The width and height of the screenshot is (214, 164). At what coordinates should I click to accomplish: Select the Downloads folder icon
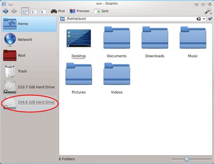click(x=155, y=37)
